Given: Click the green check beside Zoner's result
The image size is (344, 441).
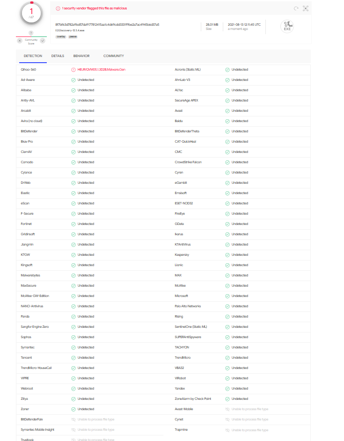Looking at the screenshot, I should [73, 409].
